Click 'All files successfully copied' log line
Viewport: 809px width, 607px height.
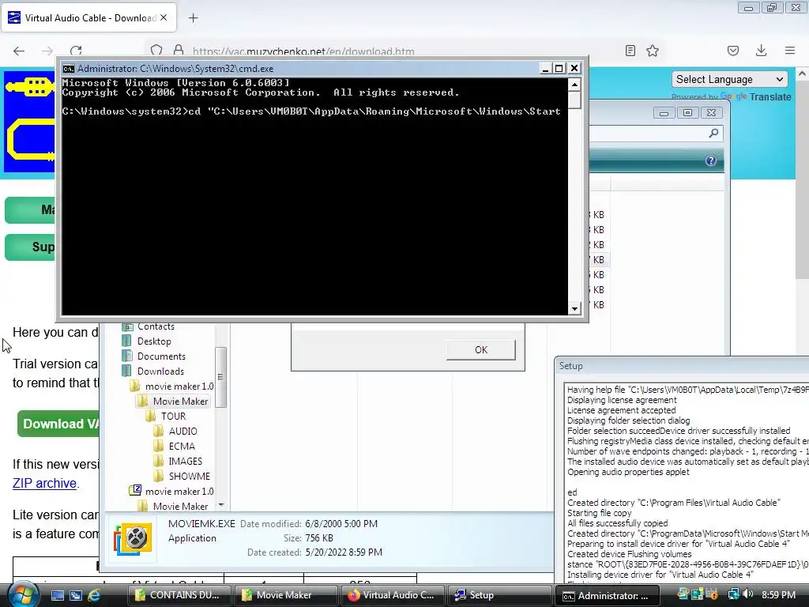coord(617,523)
